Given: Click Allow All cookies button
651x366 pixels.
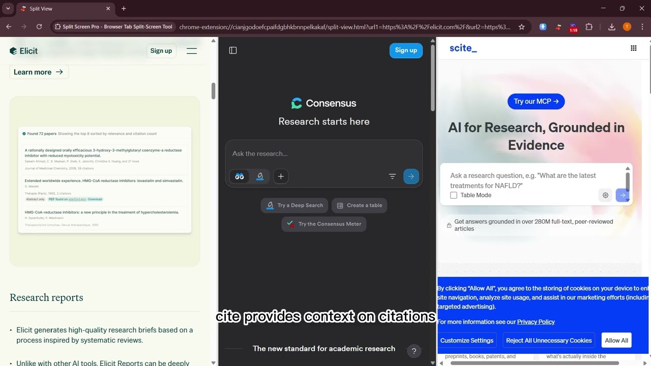Looking at the screenshot, I should (616, 341).
